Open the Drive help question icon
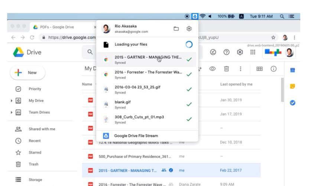 point(227,52)
